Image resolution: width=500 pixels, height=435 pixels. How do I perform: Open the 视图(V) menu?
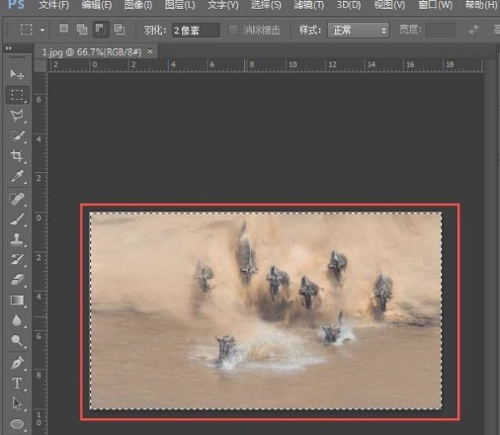point(389,5)
